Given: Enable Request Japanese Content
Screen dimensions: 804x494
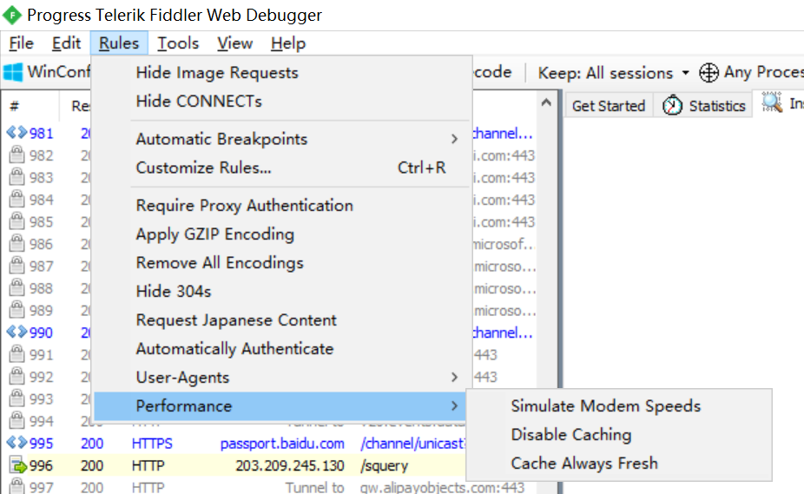Looking at the screenshot, I should 281,320.
